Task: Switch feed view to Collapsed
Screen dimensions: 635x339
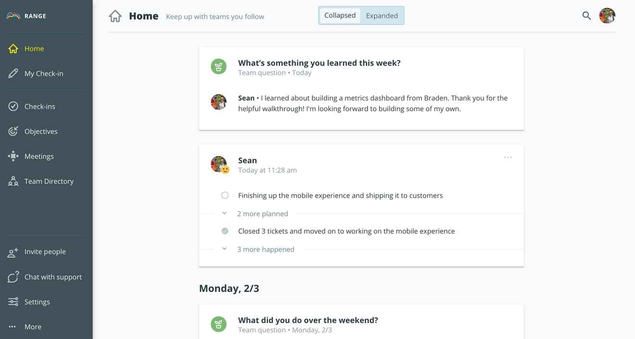Action: [340, 15]
